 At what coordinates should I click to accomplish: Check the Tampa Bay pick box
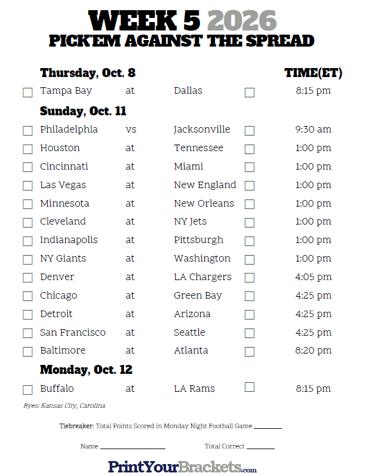pos(27,93)
